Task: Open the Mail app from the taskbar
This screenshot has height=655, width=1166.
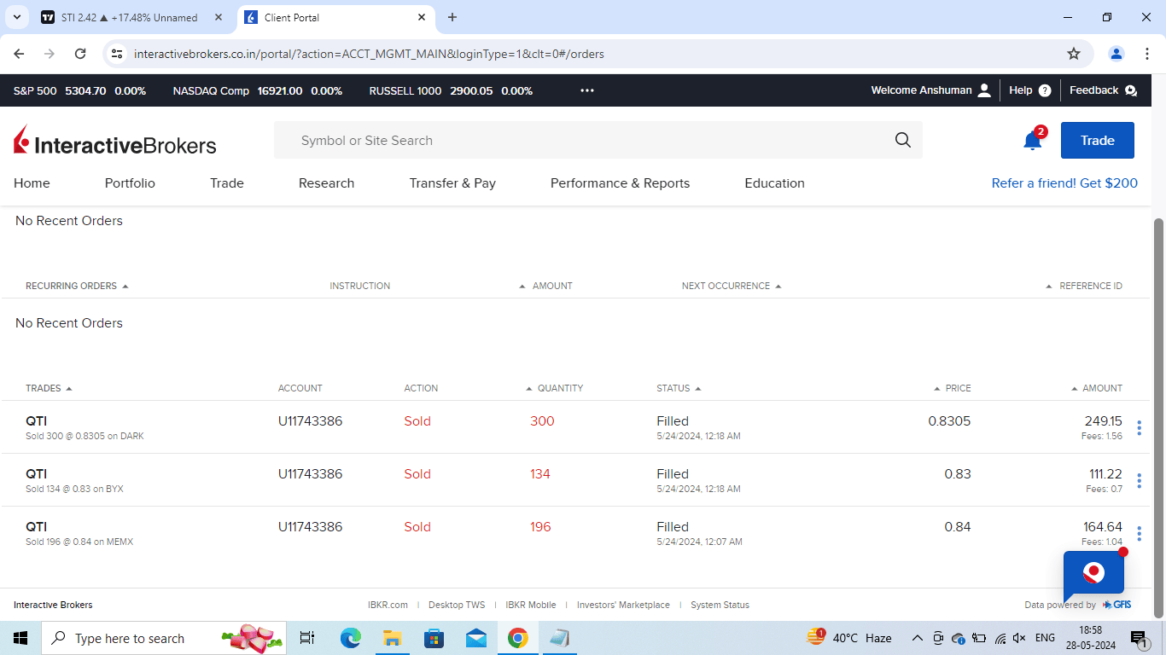Action: click(x=476, y=638)
